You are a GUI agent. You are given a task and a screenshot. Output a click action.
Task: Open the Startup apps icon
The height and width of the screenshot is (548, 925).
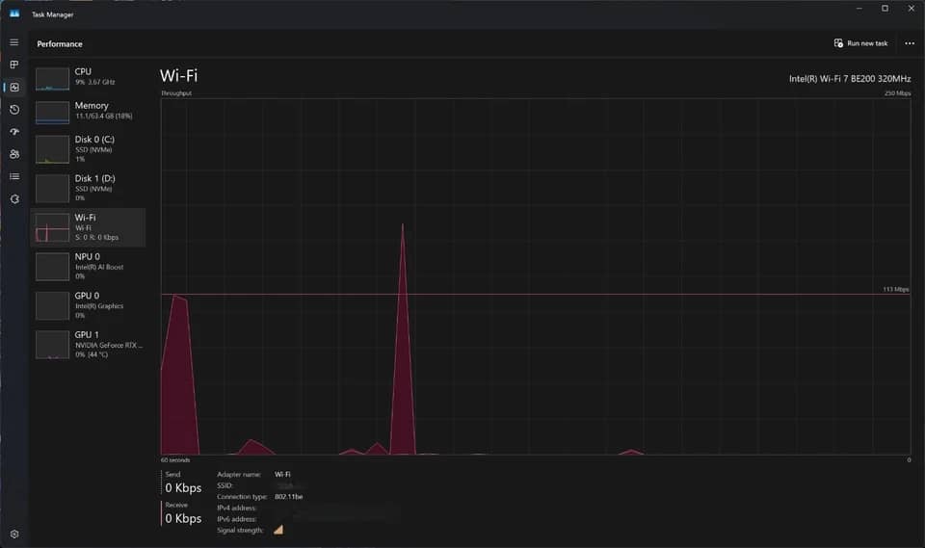point(14,132)
